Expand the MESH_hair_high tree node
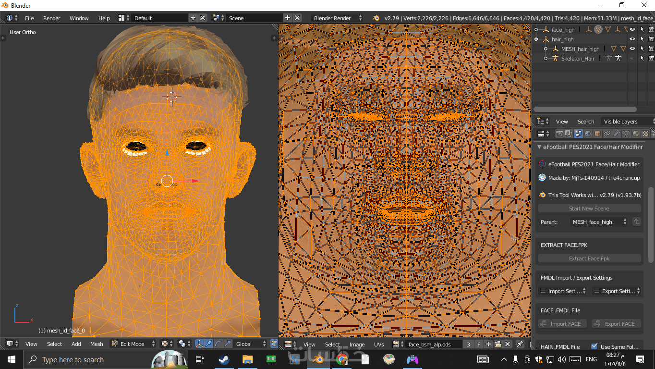 (x=546, y=49)
